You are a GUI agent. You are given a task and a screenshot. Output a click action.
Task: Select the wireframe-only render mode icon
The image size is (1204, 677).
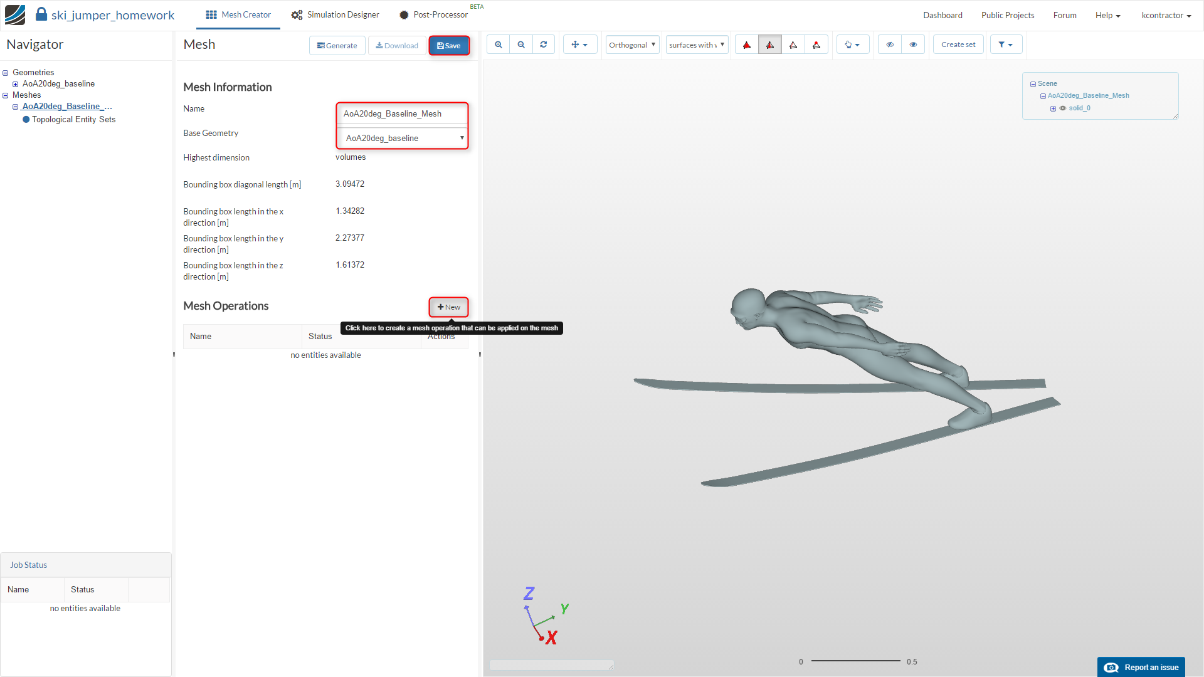pos(793,45)
